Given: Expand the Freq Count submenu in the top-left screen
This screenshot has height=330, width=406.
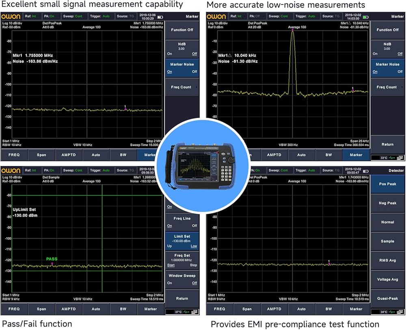Looking at the screenshot, I should [x=182, y=87].
